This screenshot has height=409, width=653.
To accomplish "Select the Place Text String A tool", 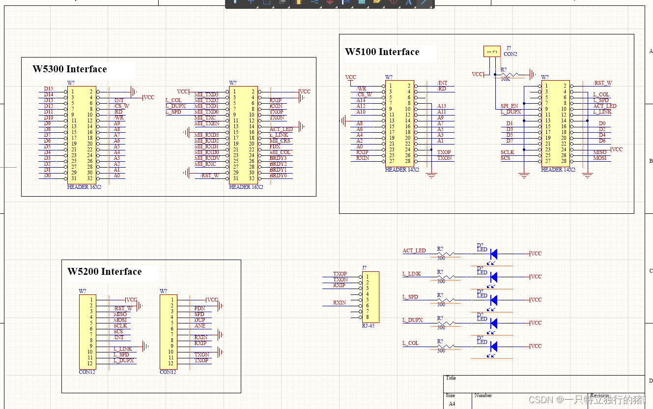I will point(409,2).
